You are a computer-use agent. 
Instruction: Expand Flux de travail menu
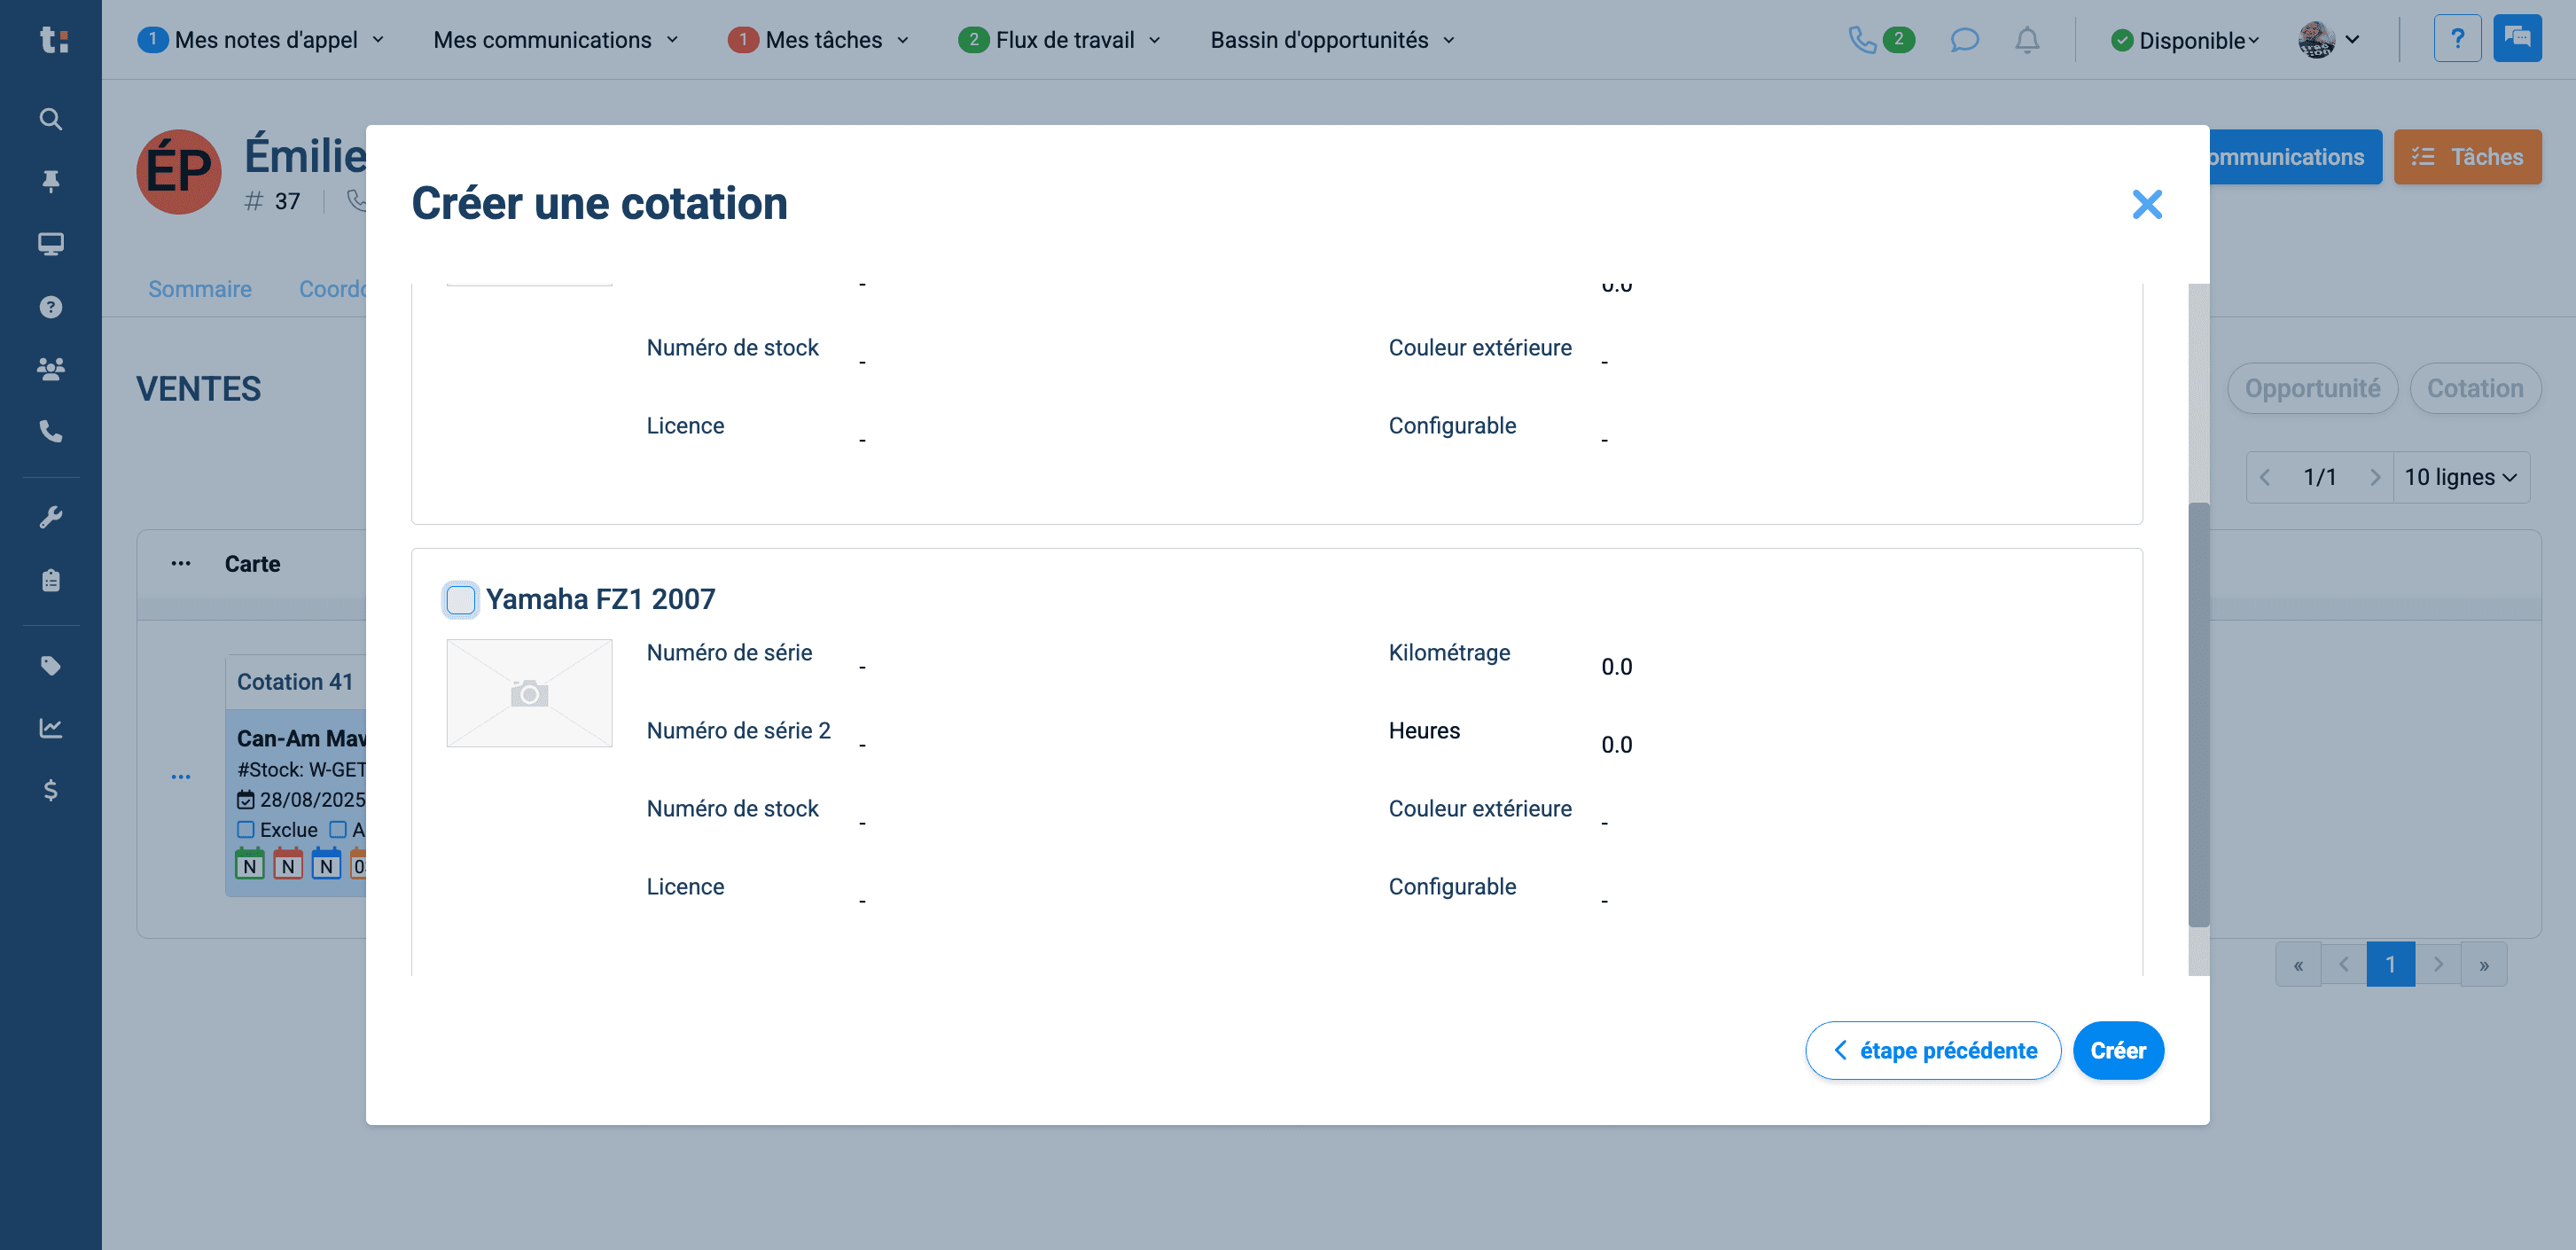click(x=1060, y=40)
